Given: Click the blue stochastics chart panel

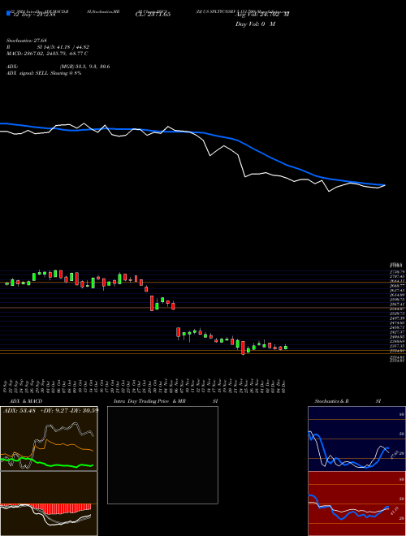Looking at the screenshot, I should 356,439.
